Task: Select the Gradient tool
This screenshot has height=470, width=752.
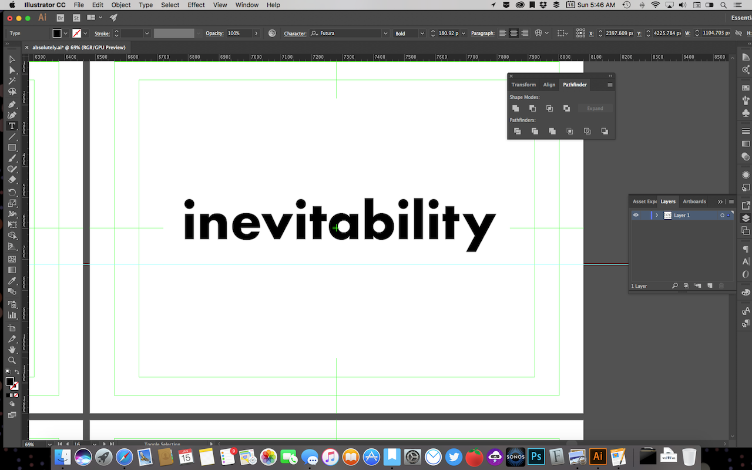Action: (x=12, y=270)
